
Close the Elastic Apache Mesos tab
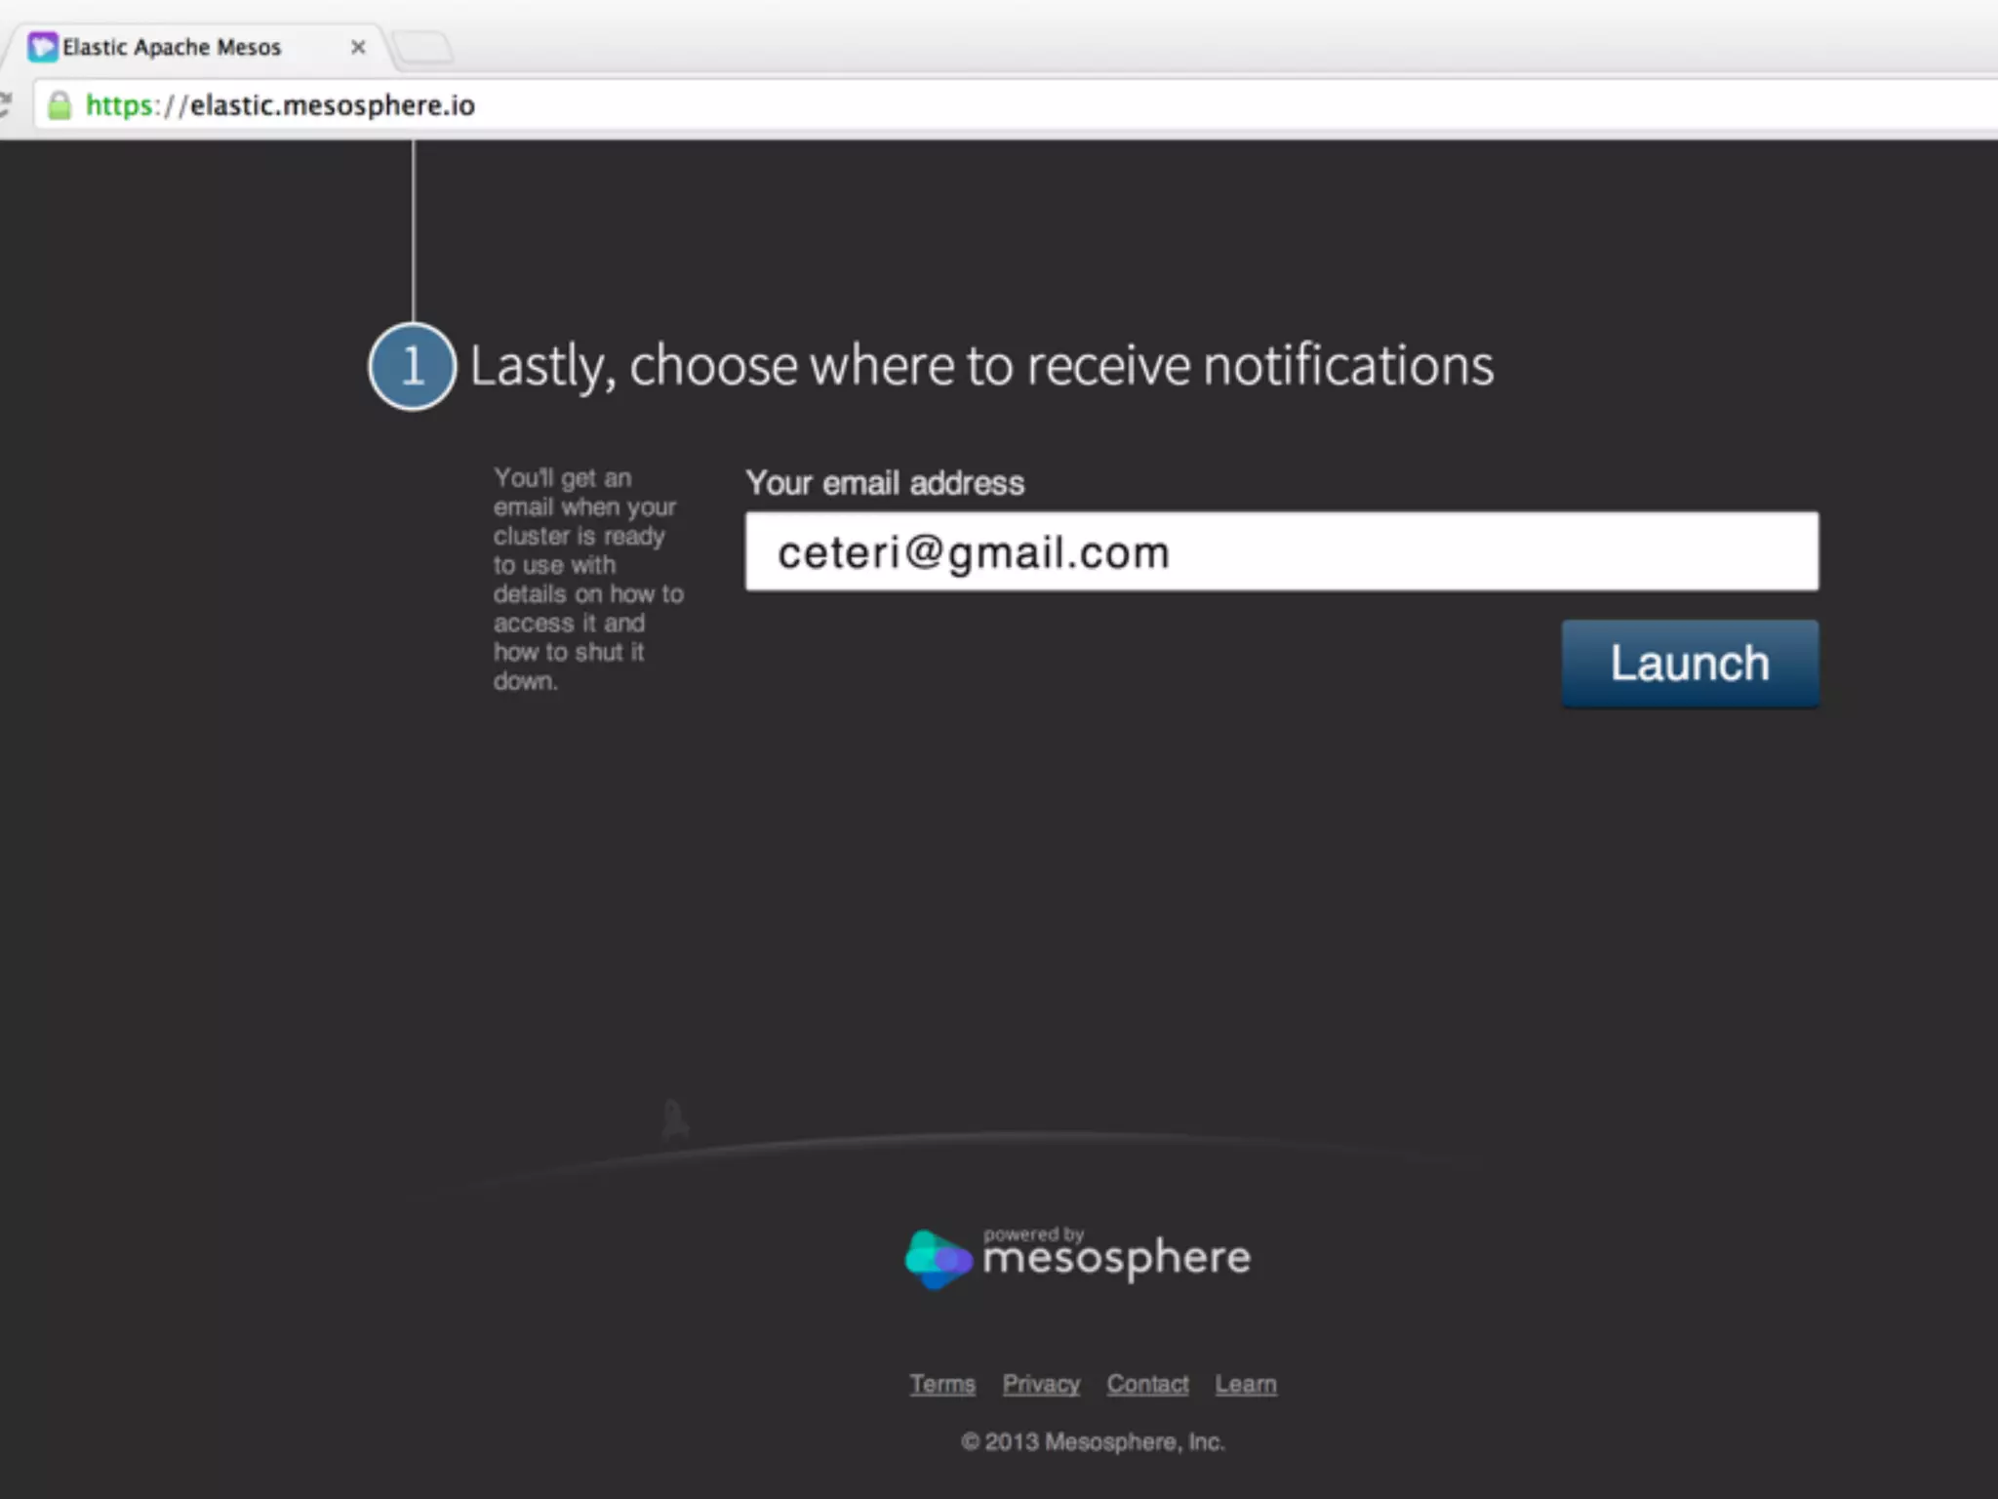[358, 47]
